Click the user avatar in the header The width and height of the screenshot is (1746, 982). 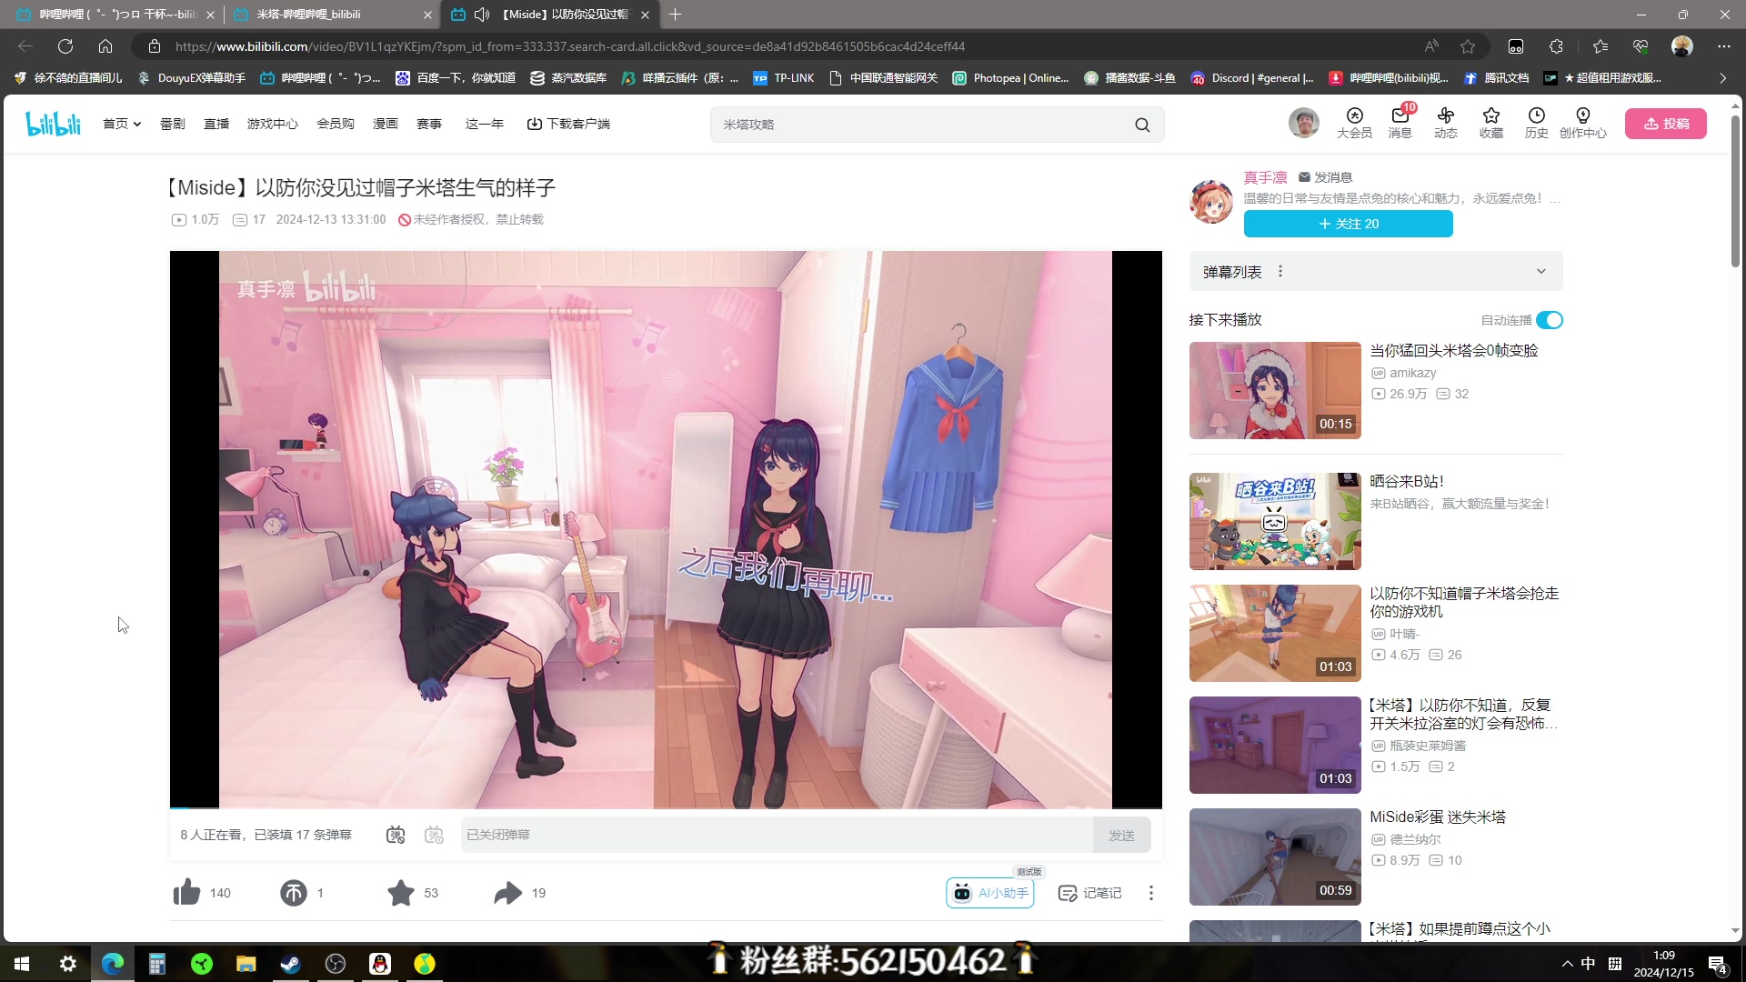[x=1303, y=123]
